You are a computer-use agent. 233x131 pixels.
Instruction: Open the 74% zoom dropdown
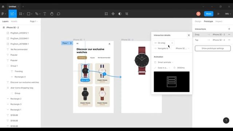coord(228,14)
